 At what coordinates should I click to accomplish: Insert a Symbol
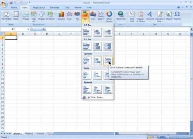click(x=177, y=16)
